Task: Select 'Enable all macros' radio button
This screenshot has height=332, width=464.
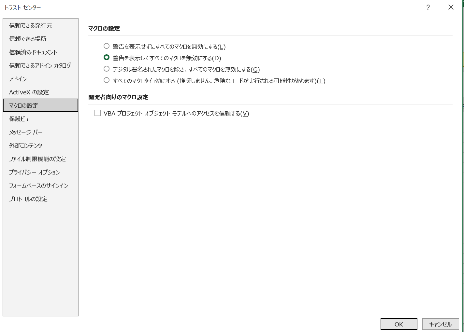Action: click(107, 80)
